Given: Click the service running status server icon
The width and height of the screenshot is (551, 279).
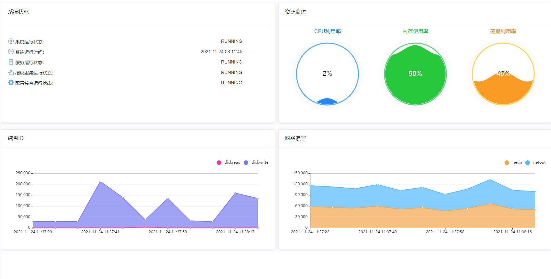Looking at the screenshot, I should 11,62.
